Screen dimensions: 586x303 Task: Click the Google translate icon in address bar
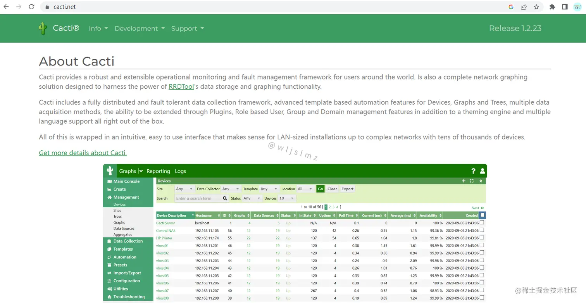(511, 7)
